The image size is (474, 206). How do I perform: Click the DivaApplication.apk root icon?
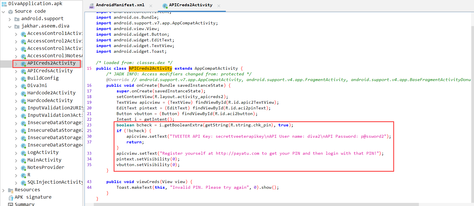point(4,4)
